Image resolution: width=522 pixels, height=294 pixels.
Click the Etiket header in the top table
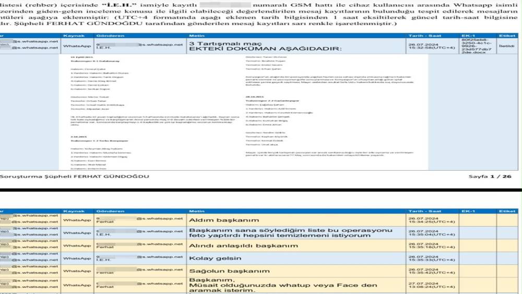pos(507,36)
